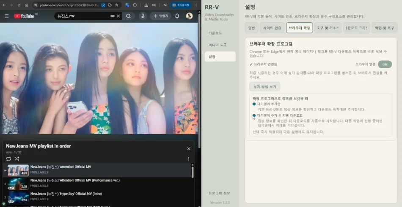Click the playlist list scrollbar
Image resolution: width=402 pixels, height=207 pixels.
[x=193, y=172]
